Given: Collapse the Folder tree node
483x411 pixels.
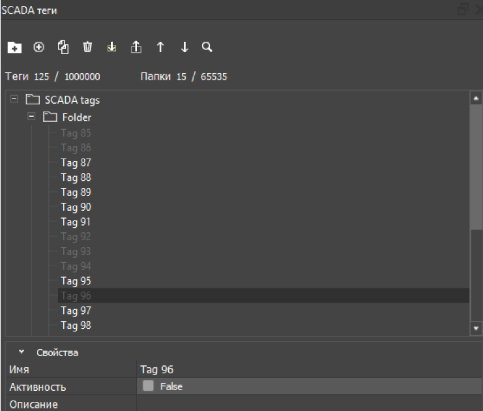Looking at the screenshot, I should pyautogui.click(x=31, y=117).
